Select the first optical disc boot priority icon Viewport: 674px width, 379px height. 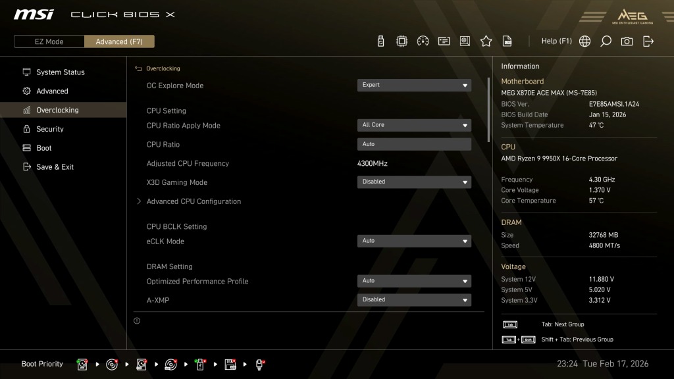pos(112,365)
